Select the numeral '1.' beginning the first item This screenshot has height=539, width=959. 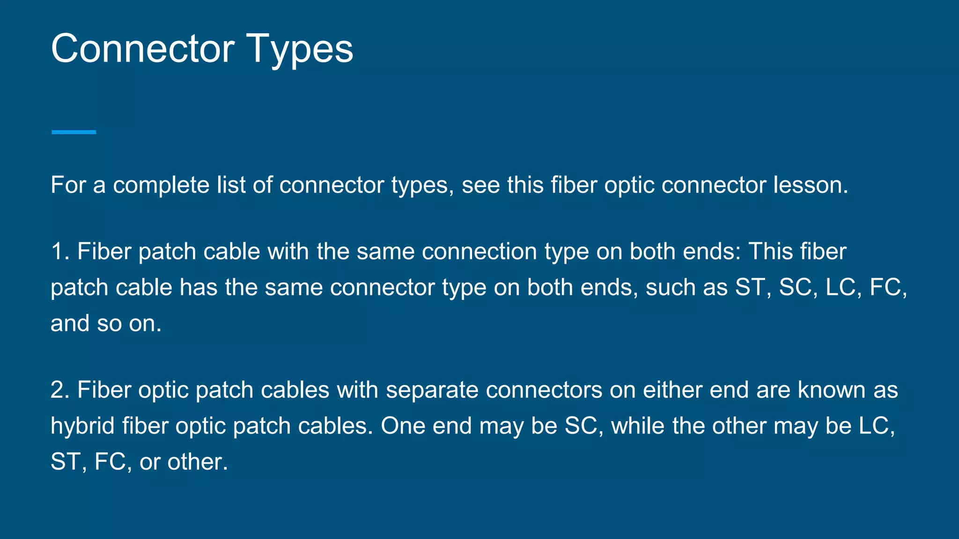pos(60,252)
